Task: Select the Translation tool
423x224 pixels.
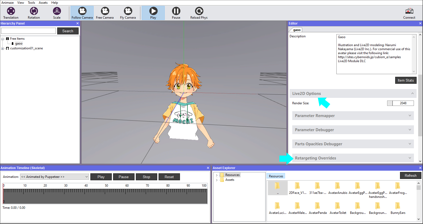Action: (x=11, y=13)
